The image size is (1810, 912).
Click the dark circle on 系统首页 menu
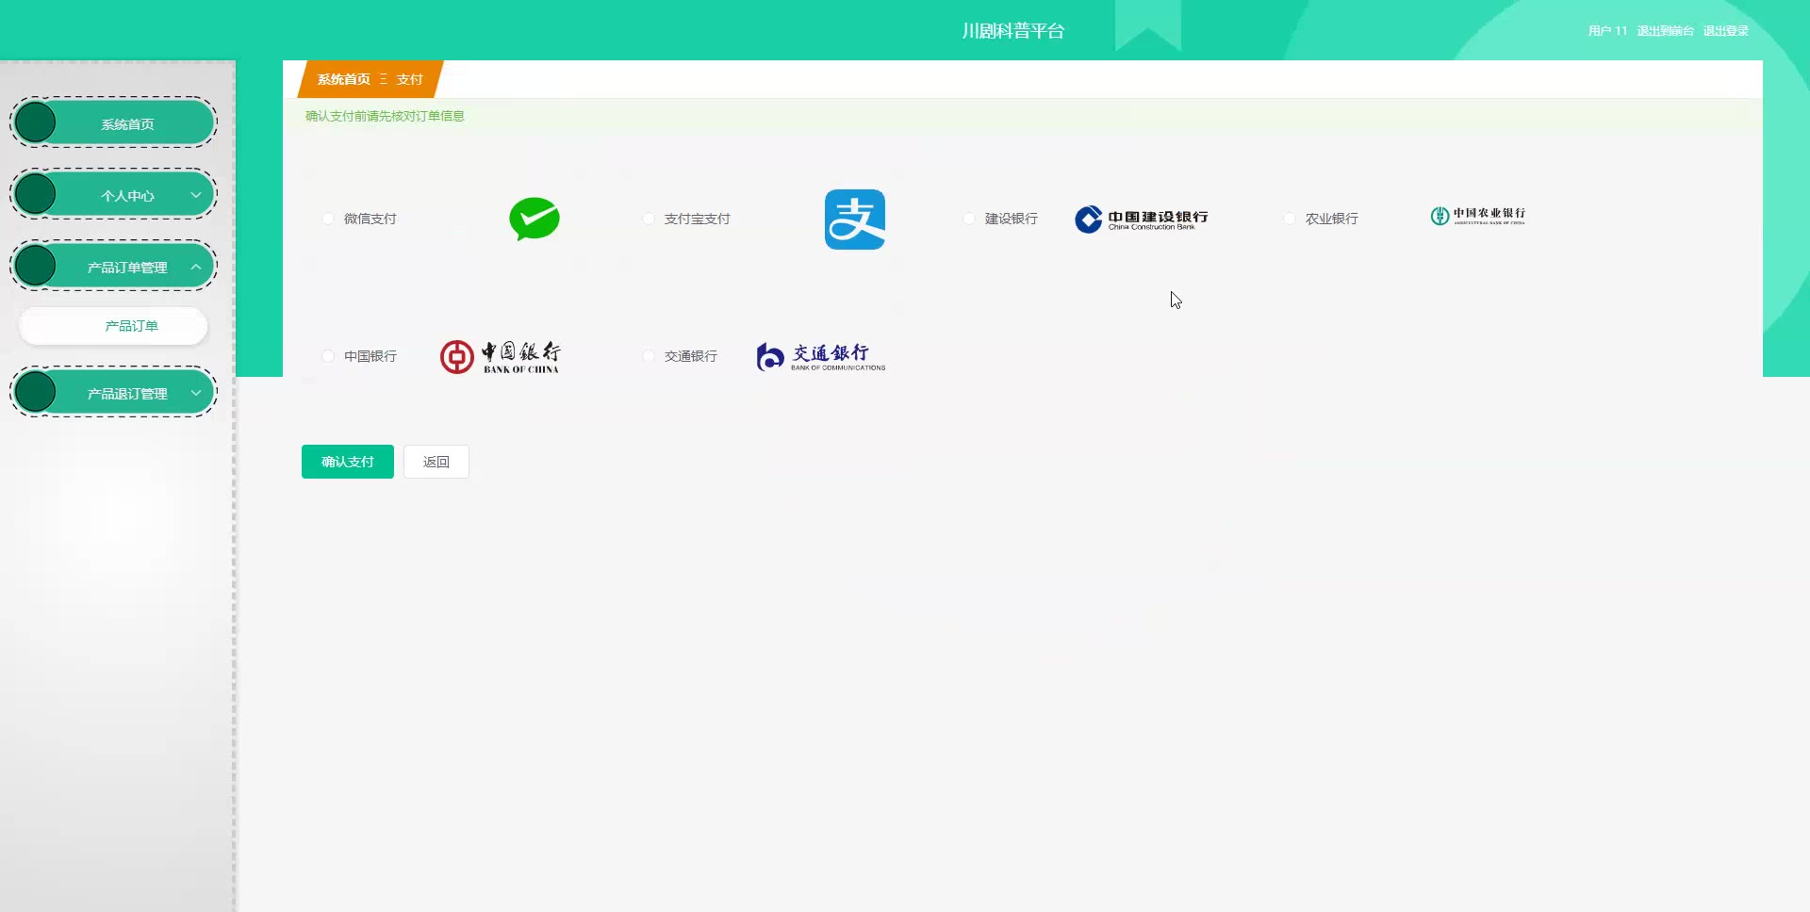[36, 122]
